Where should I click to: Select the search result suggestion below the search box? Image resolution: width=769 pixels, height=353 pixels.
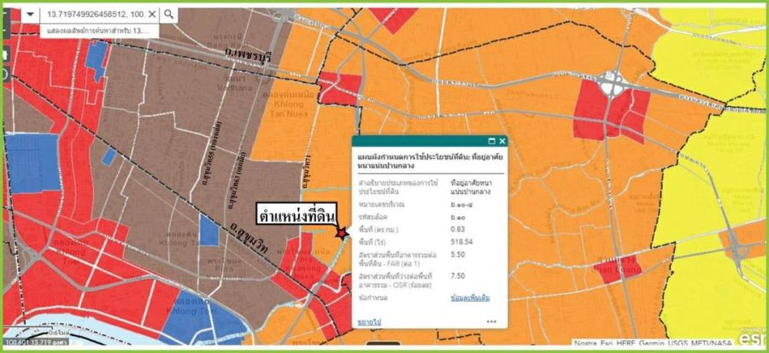click(x=94, y=31)
